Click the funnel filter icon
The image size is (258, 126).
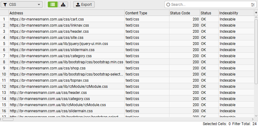click(x=5, y=5)
